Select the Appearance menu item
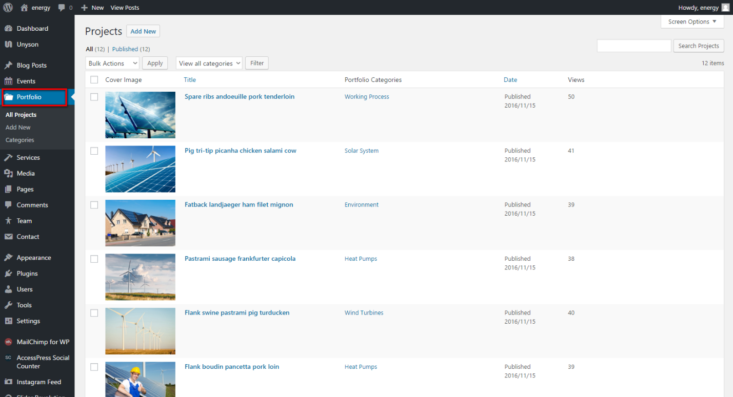This screenshot has height=397, width=733. pos(34,258)
